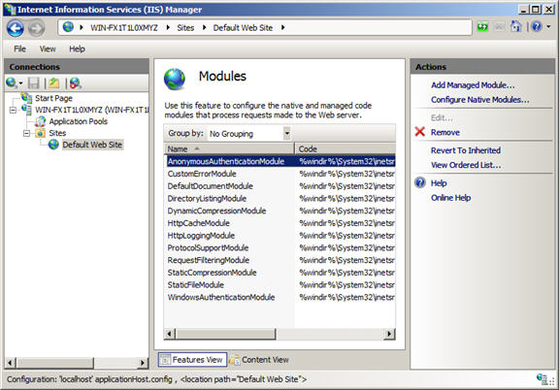The width and height of the screenshot is (559, 390).
Task: Open the View menu
Action: pos(48,49)
